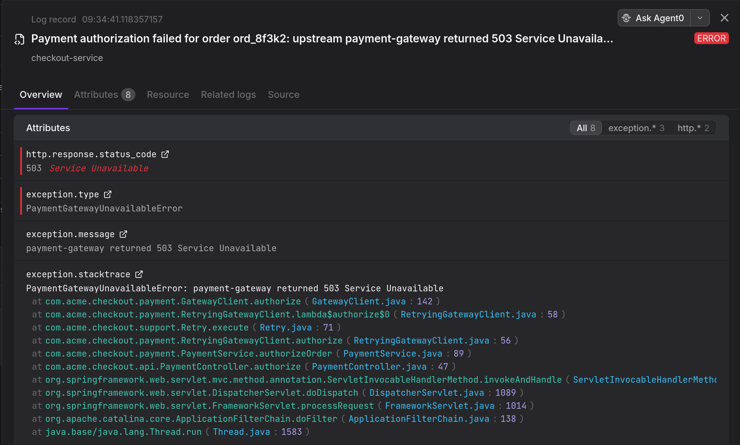This screenshot has width=740, height=445.
Task: Click the DispatcherServlet.java file link
Action: click(x=427, y=393)
